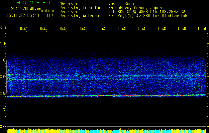Click the Receiver field label
209x133 pixels.
click(69, 12)
